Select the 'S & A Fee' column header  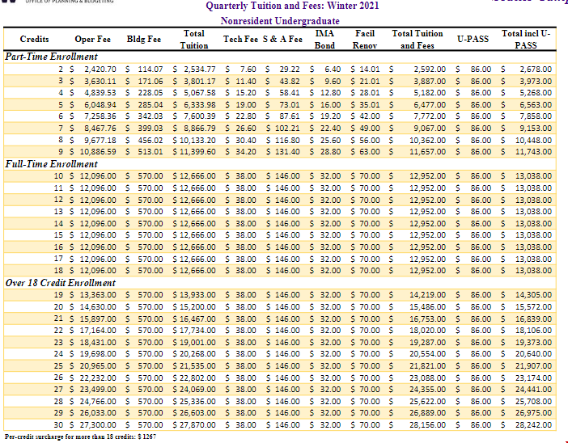282,39
